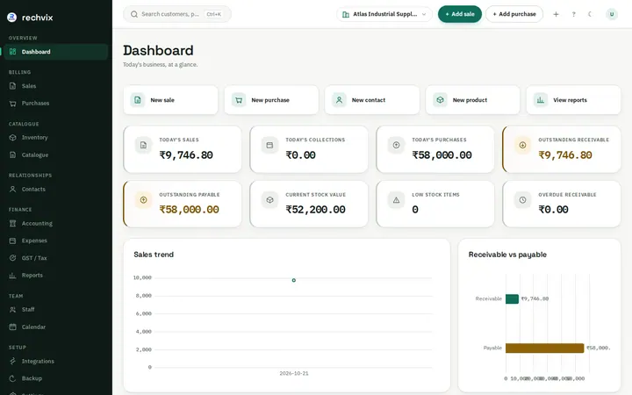This screenshot has height=395, width=632.
Task: Navigate to Accounting
Action: click(x=55, y=223)
